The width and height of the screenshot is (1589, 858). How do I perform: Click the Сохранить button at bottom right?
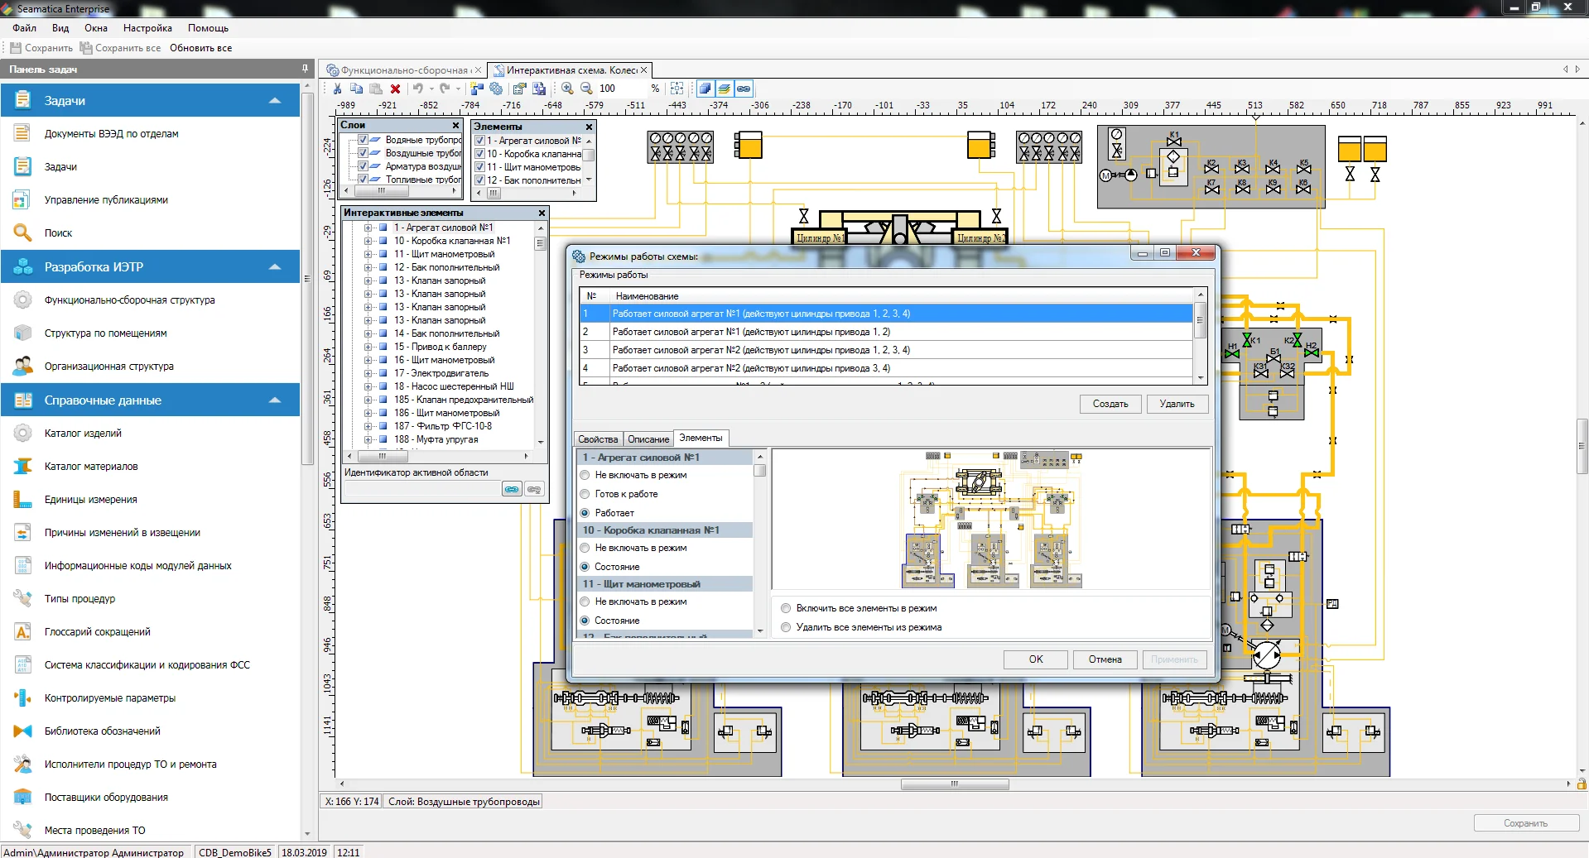[x=1525, y=823]
